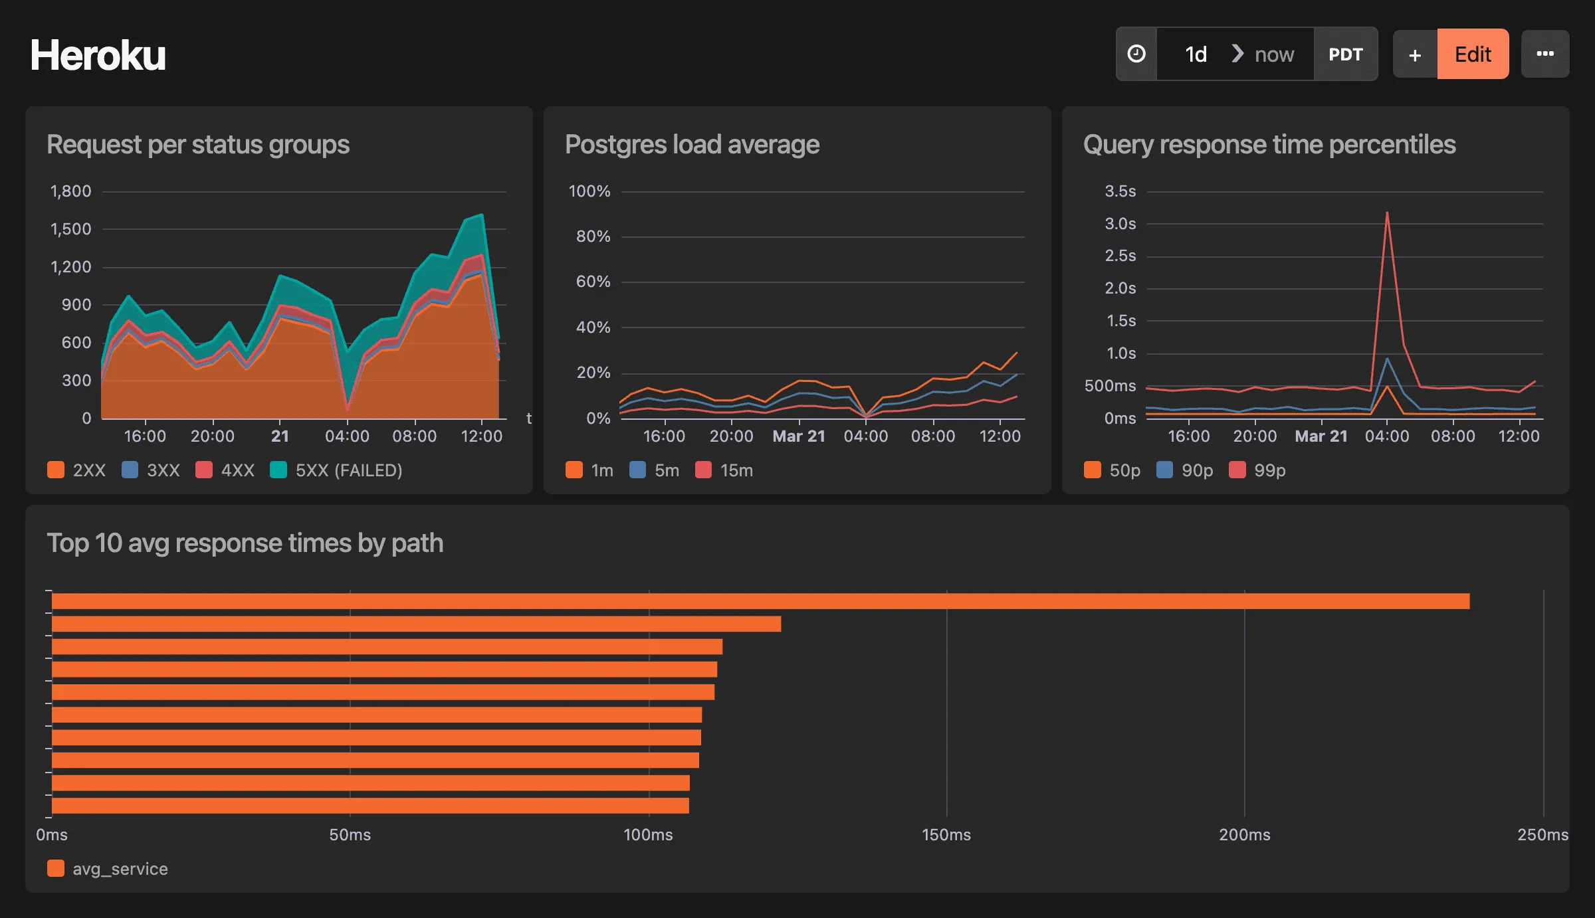Image resolution: width=1595 pixels, height=918 pixels.
Task: Click the Heroku dashboard title
Action: 98,56
